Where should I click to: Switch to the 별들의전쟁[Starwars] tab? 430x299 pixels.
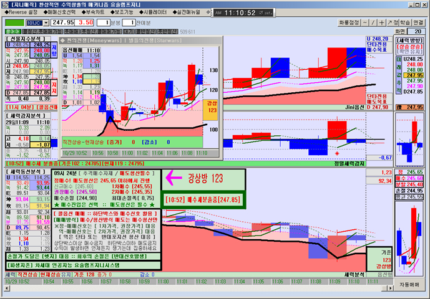(x=155, y=40)
